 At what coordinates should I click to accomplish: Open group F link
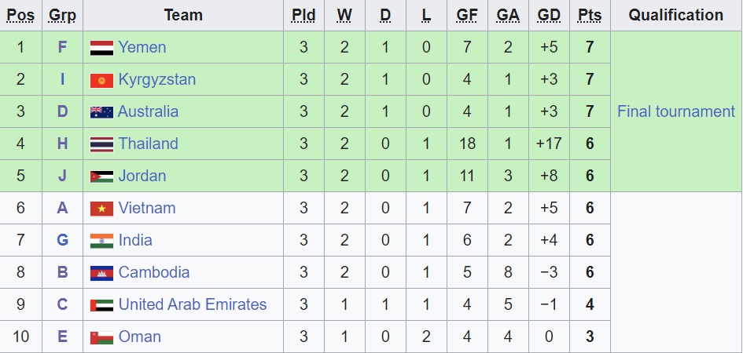[x=62, y=47]
